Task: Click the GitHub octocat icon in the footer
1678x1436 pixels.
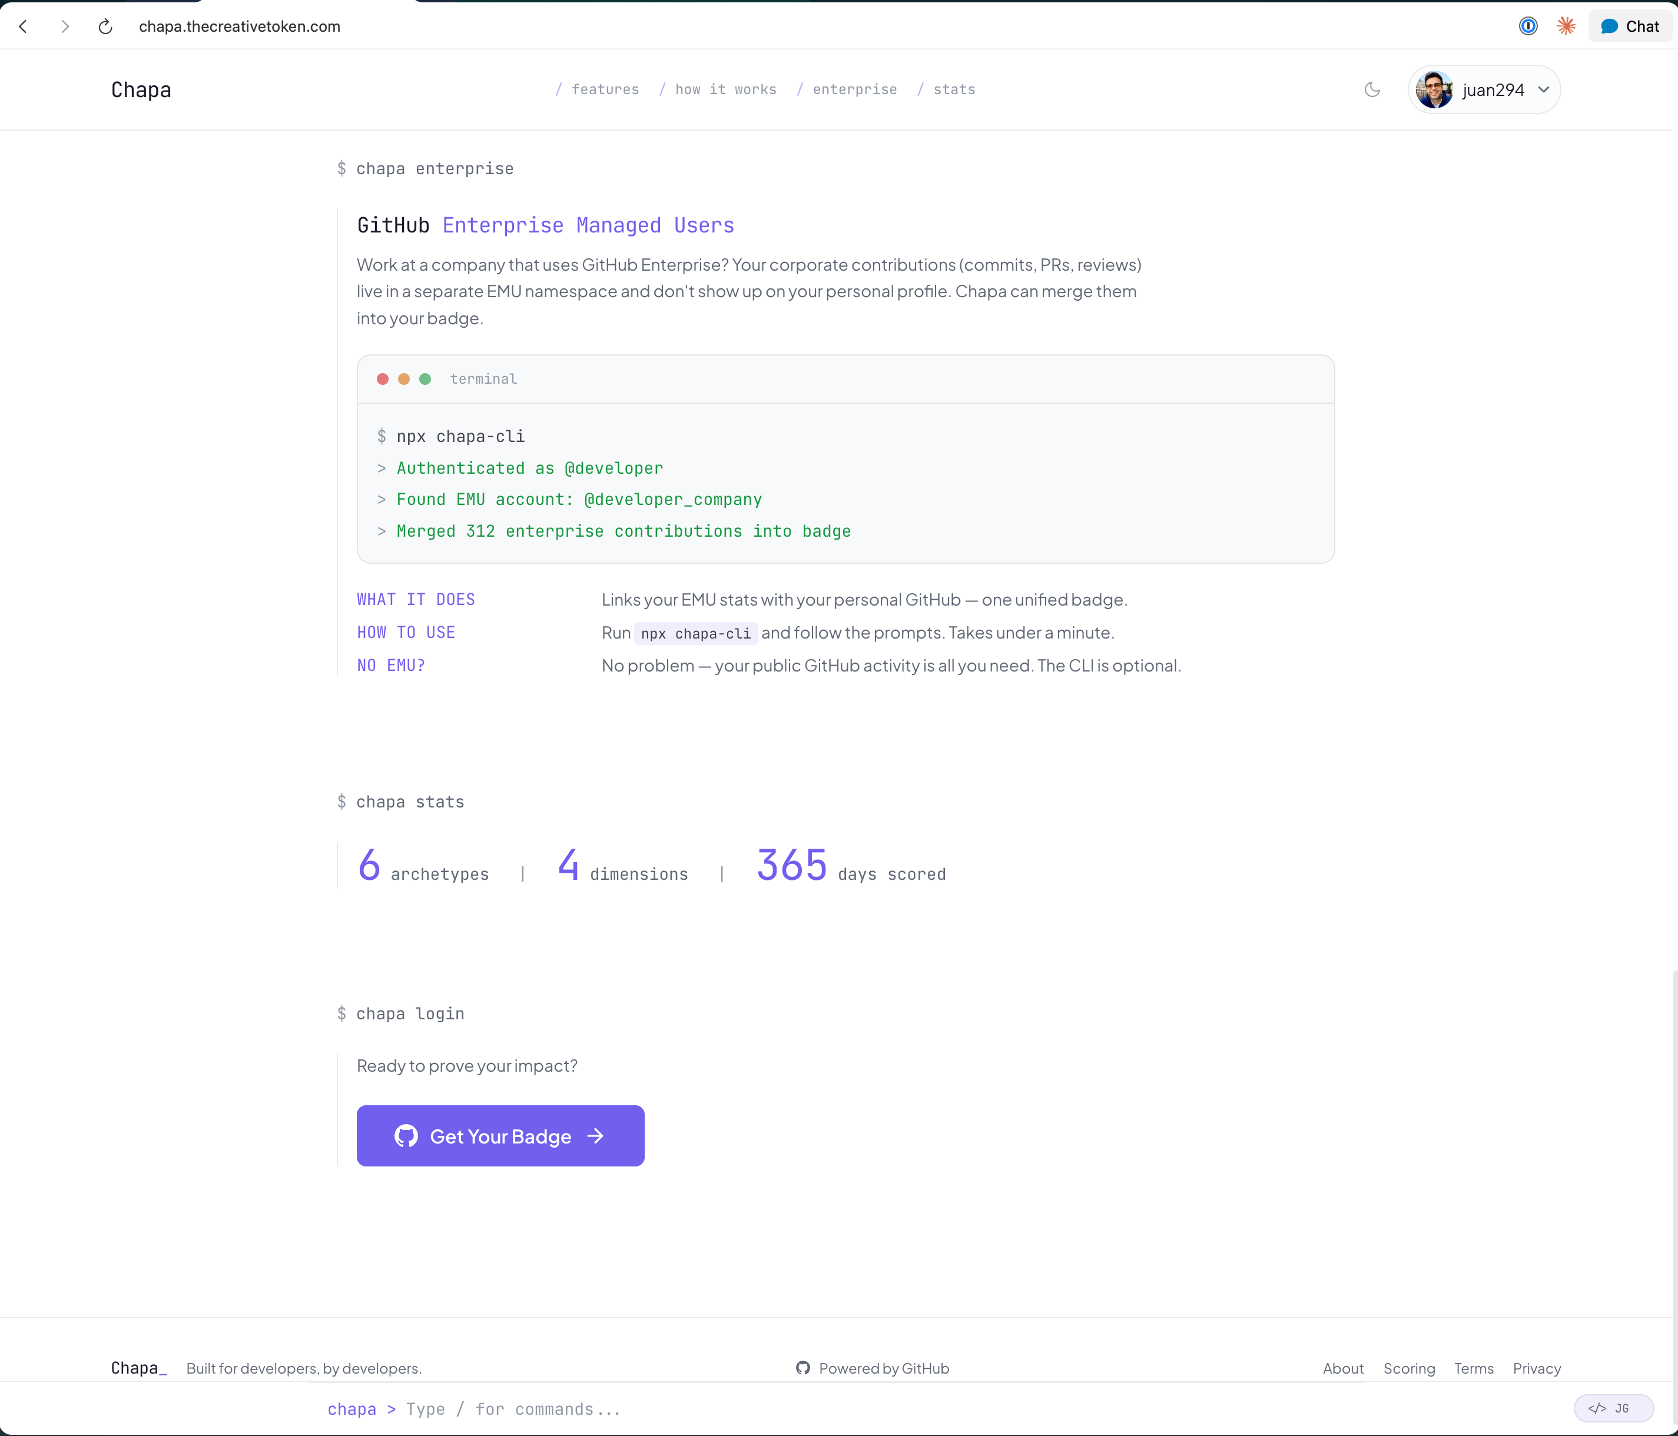Action: (x=802, y=1368)
